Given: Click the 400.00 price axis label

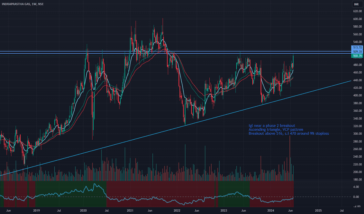Looking at the screenshot, I should [x=357, y=95].
